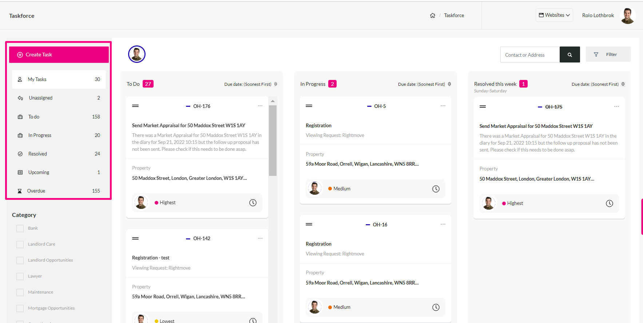Screen dimensions: 643x323
Task: Click the Contact or Address search field
Action: pyautogui.click(x=530, y=55)
